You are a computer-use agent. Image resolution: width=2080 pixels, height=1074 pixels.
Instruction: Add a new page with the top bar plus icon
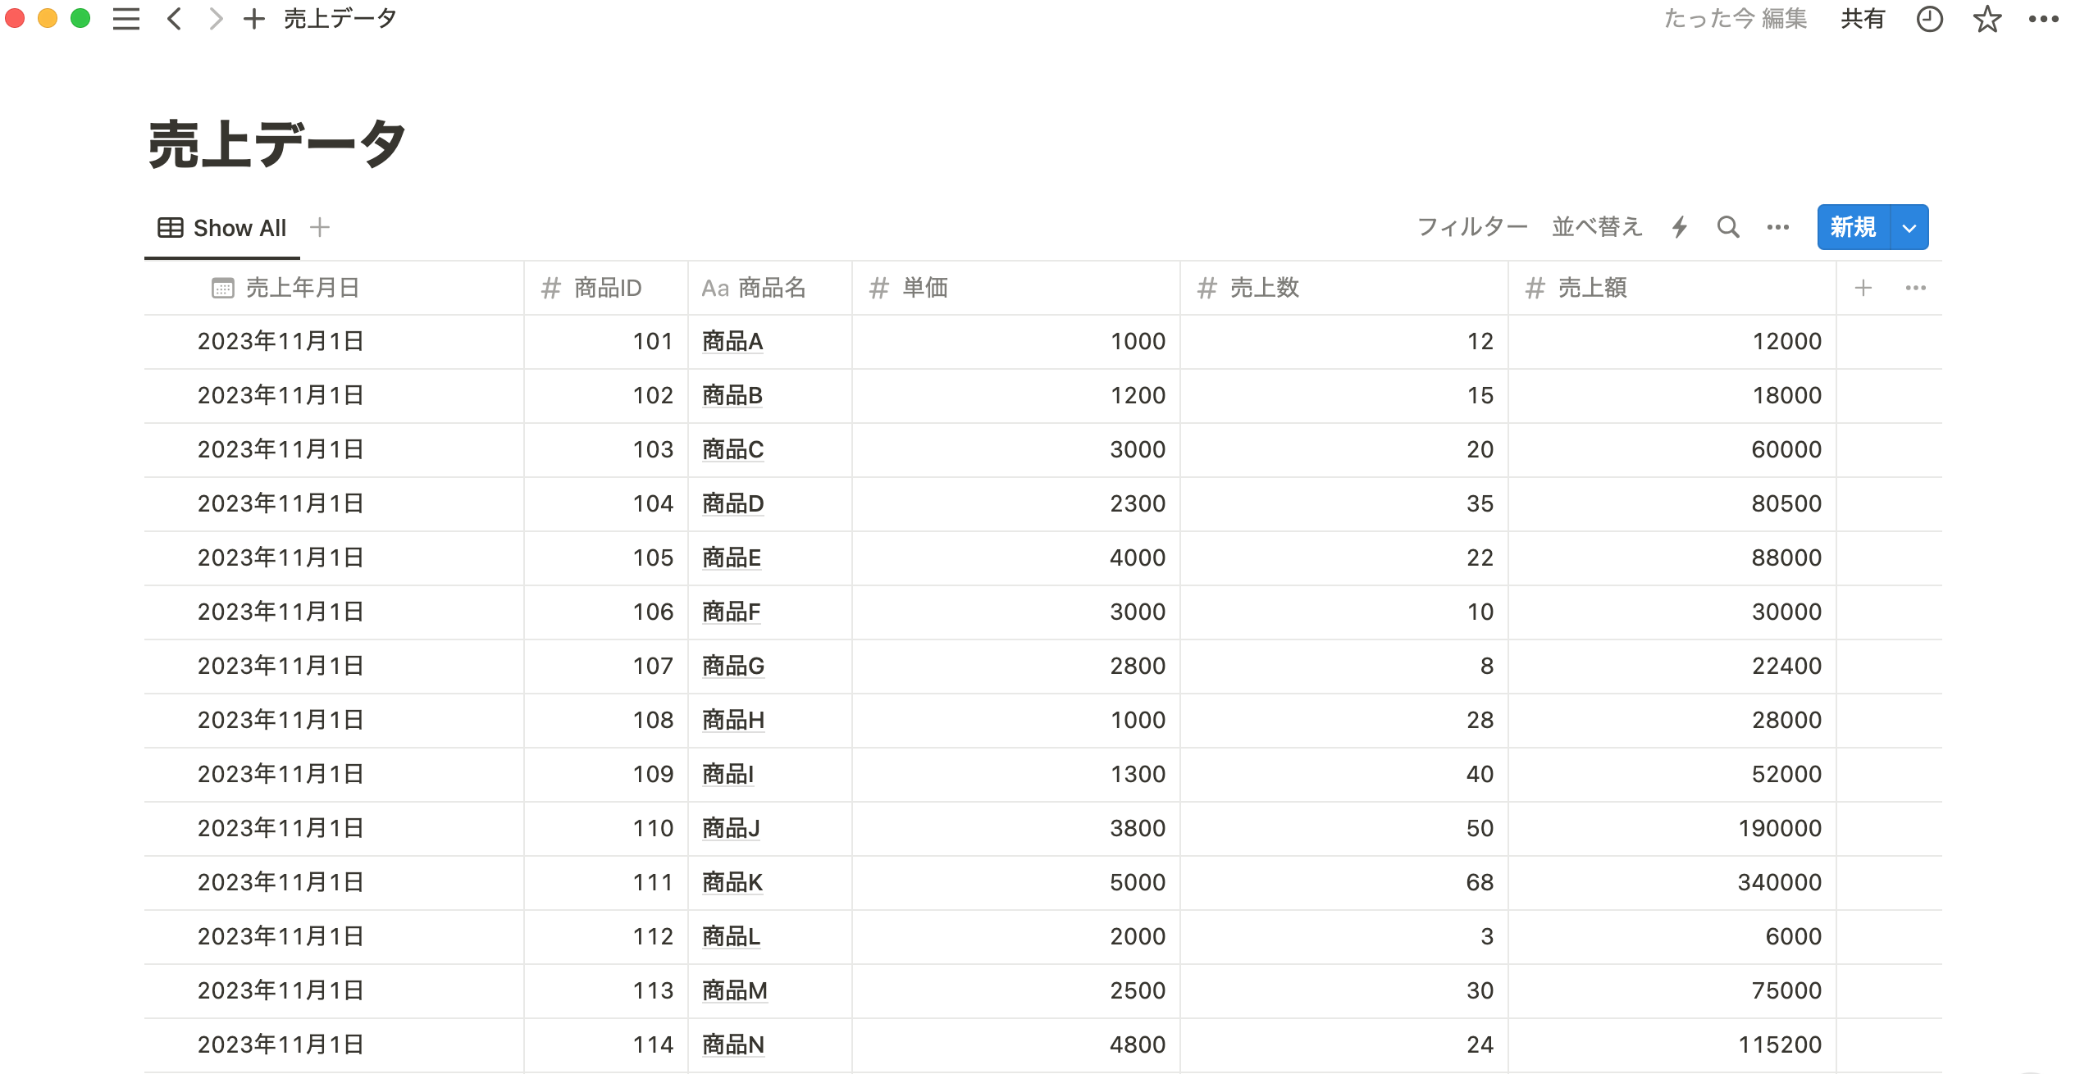click(254, 19)
